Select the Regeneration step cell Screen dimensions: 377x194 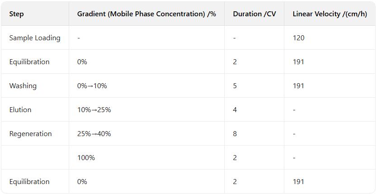[x=31, y=134]
